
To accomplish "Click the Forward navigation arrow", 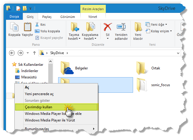I will coord(20,53).
